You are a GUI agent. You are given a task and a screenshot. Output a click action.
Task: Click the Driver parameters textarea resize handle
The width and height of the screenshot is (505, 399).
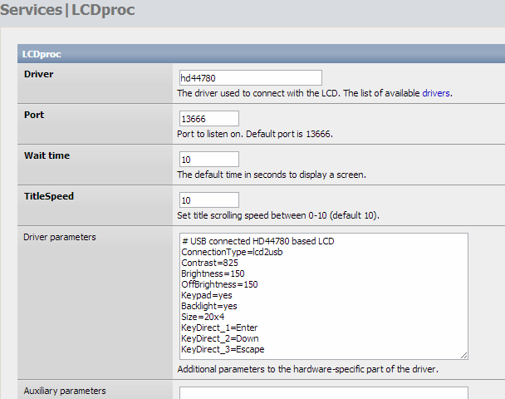pyautogui.click(x=463, y=356)
